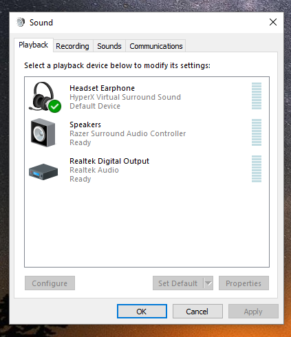Click the Ready status under Realtek Audio

tap(80, 179)
